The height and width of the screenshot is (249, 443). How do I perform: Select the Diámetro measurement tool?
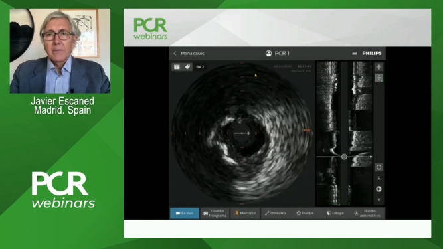click(276, 213)
